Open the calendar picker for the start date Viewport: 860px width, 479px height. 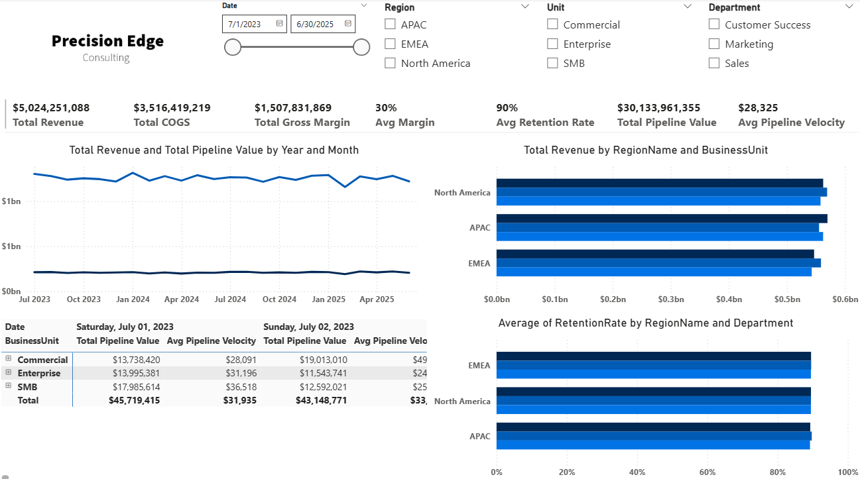point(280,23)
